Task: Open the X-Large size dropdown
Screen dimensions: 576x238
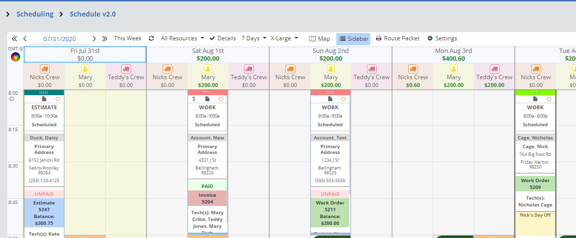Action: click(x=284, y=38)
